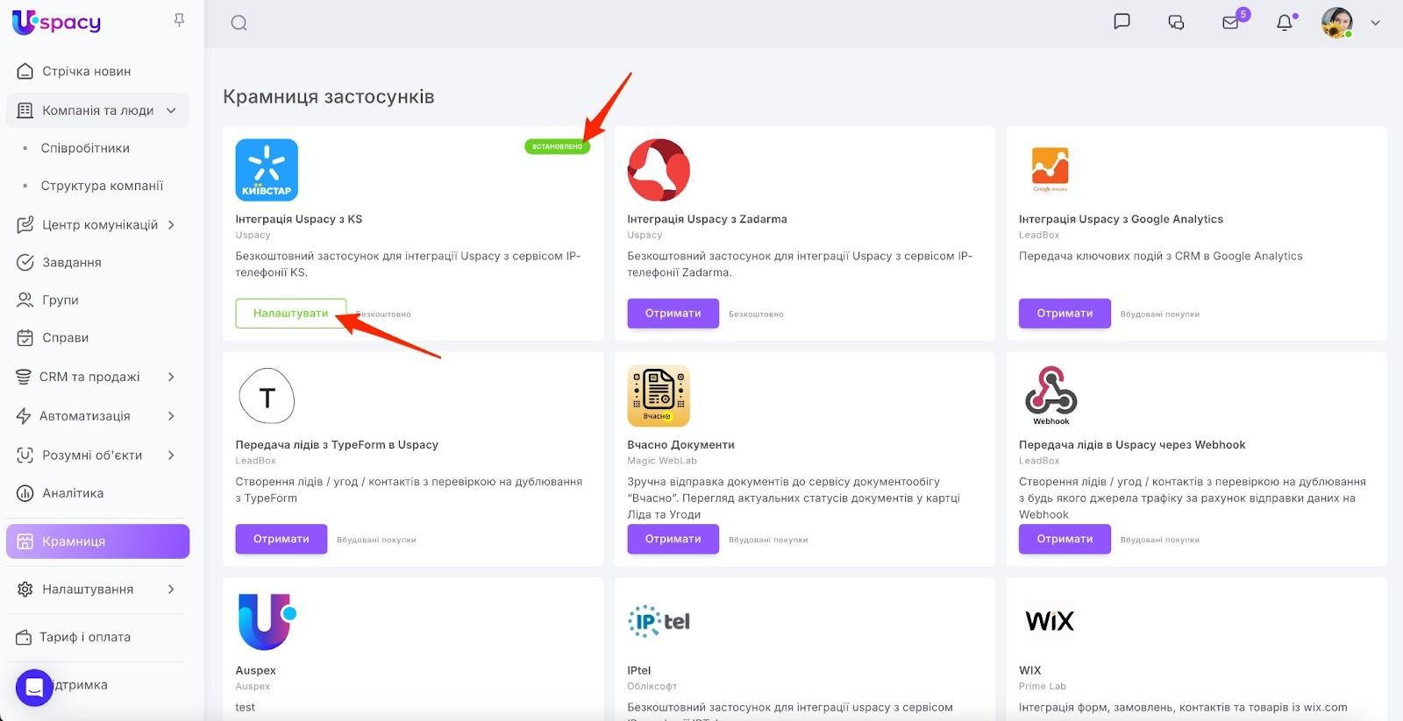The image size is (1403, 721).
Task: Expand the Автоматизація submenu
Action: pyautogui.click(x=171, y=416)
